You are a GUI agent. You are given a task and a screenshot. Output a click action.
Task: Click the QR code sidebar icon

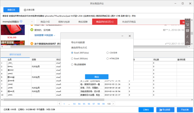pyautogui.click(x=188, y=30)
